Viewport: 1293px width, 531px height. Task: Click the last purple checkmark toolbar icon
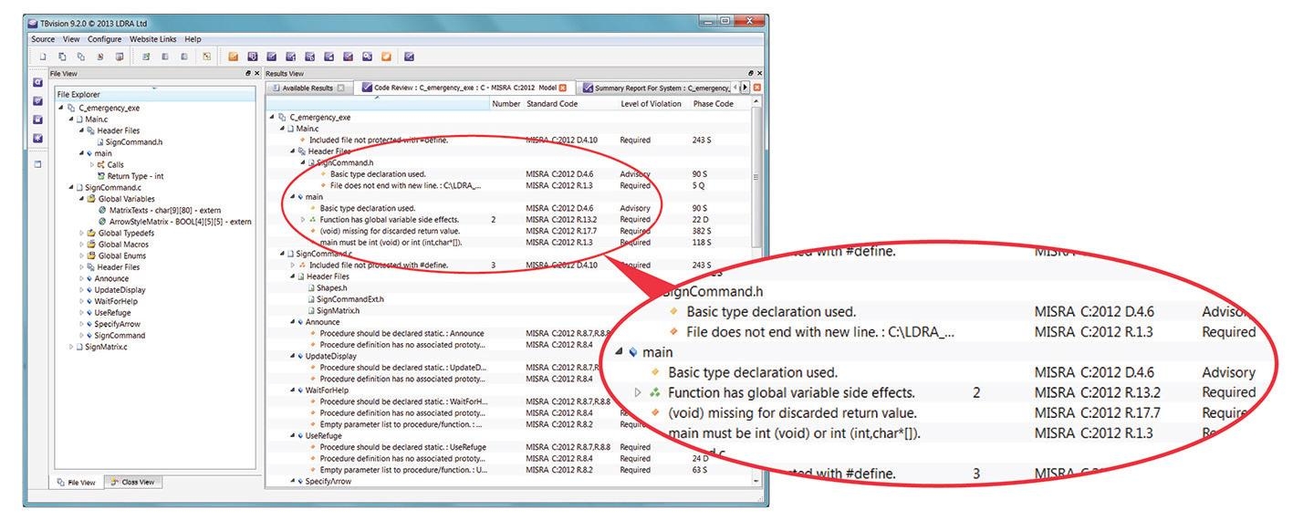click(x=409, y=57)
